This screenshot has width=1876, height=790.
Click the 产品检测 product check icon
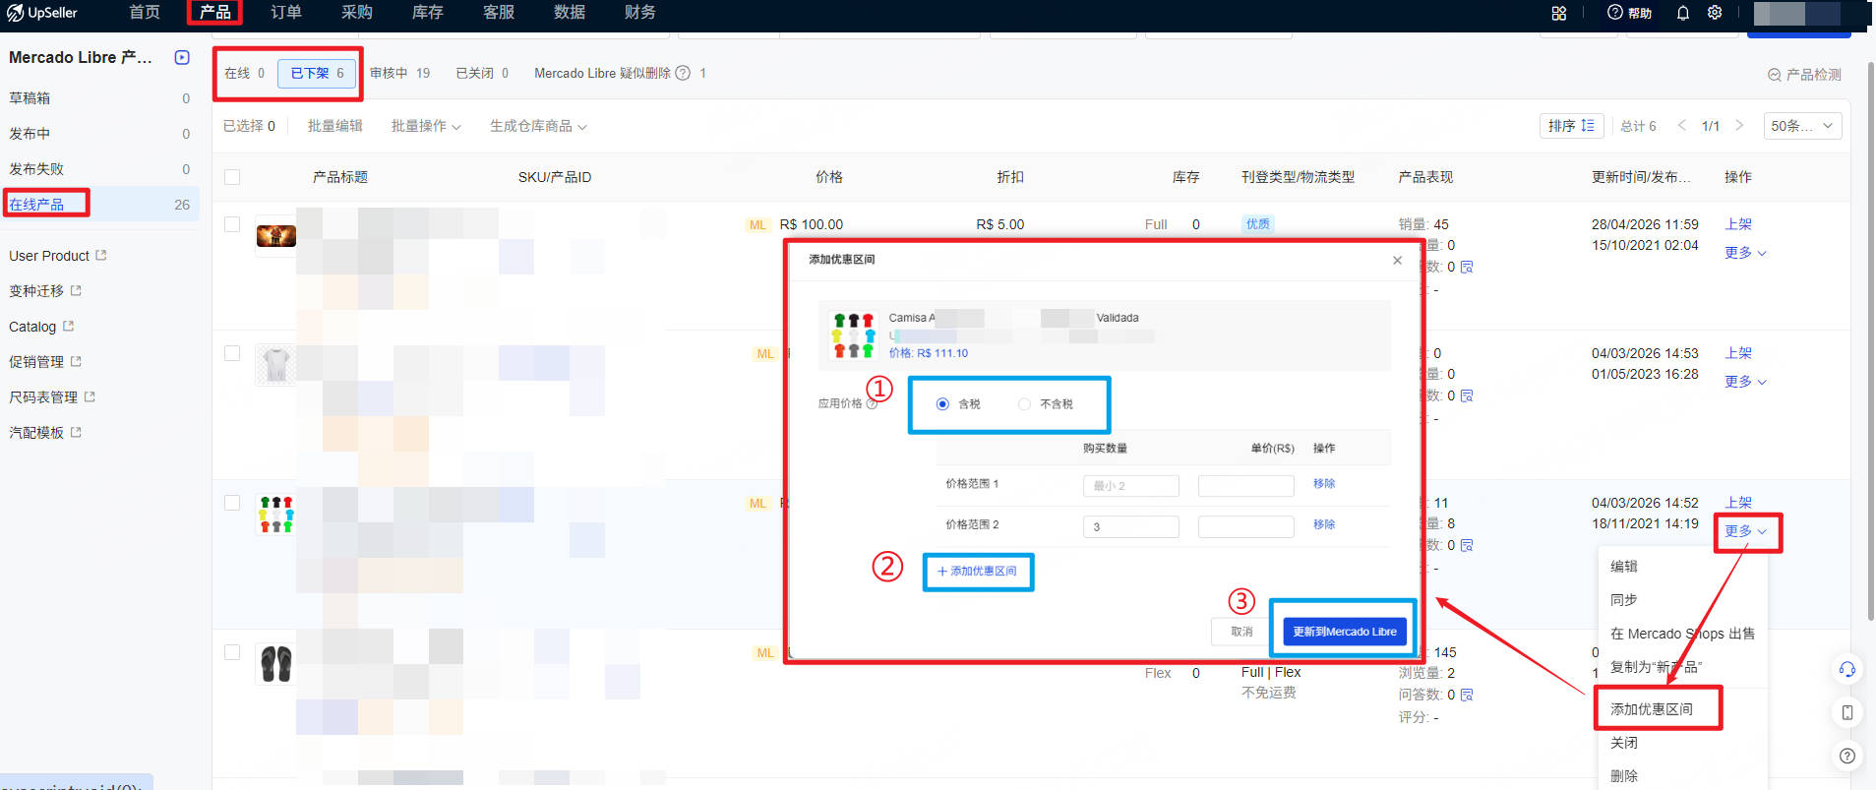(x=1775, y=75)
